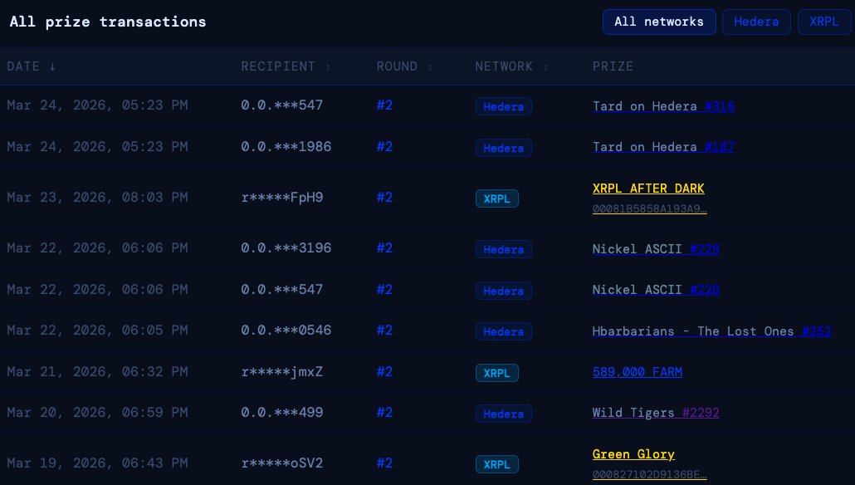The width and height of the screenshot is (855, 485).
Task: Open round #2 link for recipient r*****FpH9
Action: coord(384,198)
